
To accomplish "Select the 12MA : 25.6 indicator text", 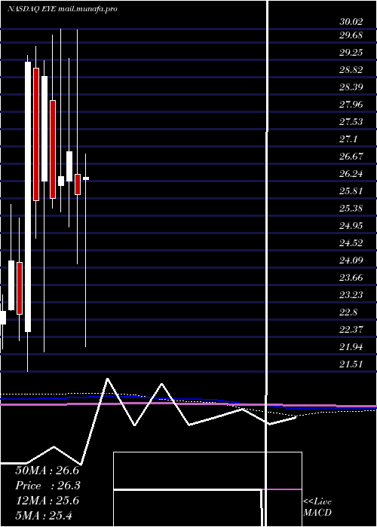I will (47, 501).
